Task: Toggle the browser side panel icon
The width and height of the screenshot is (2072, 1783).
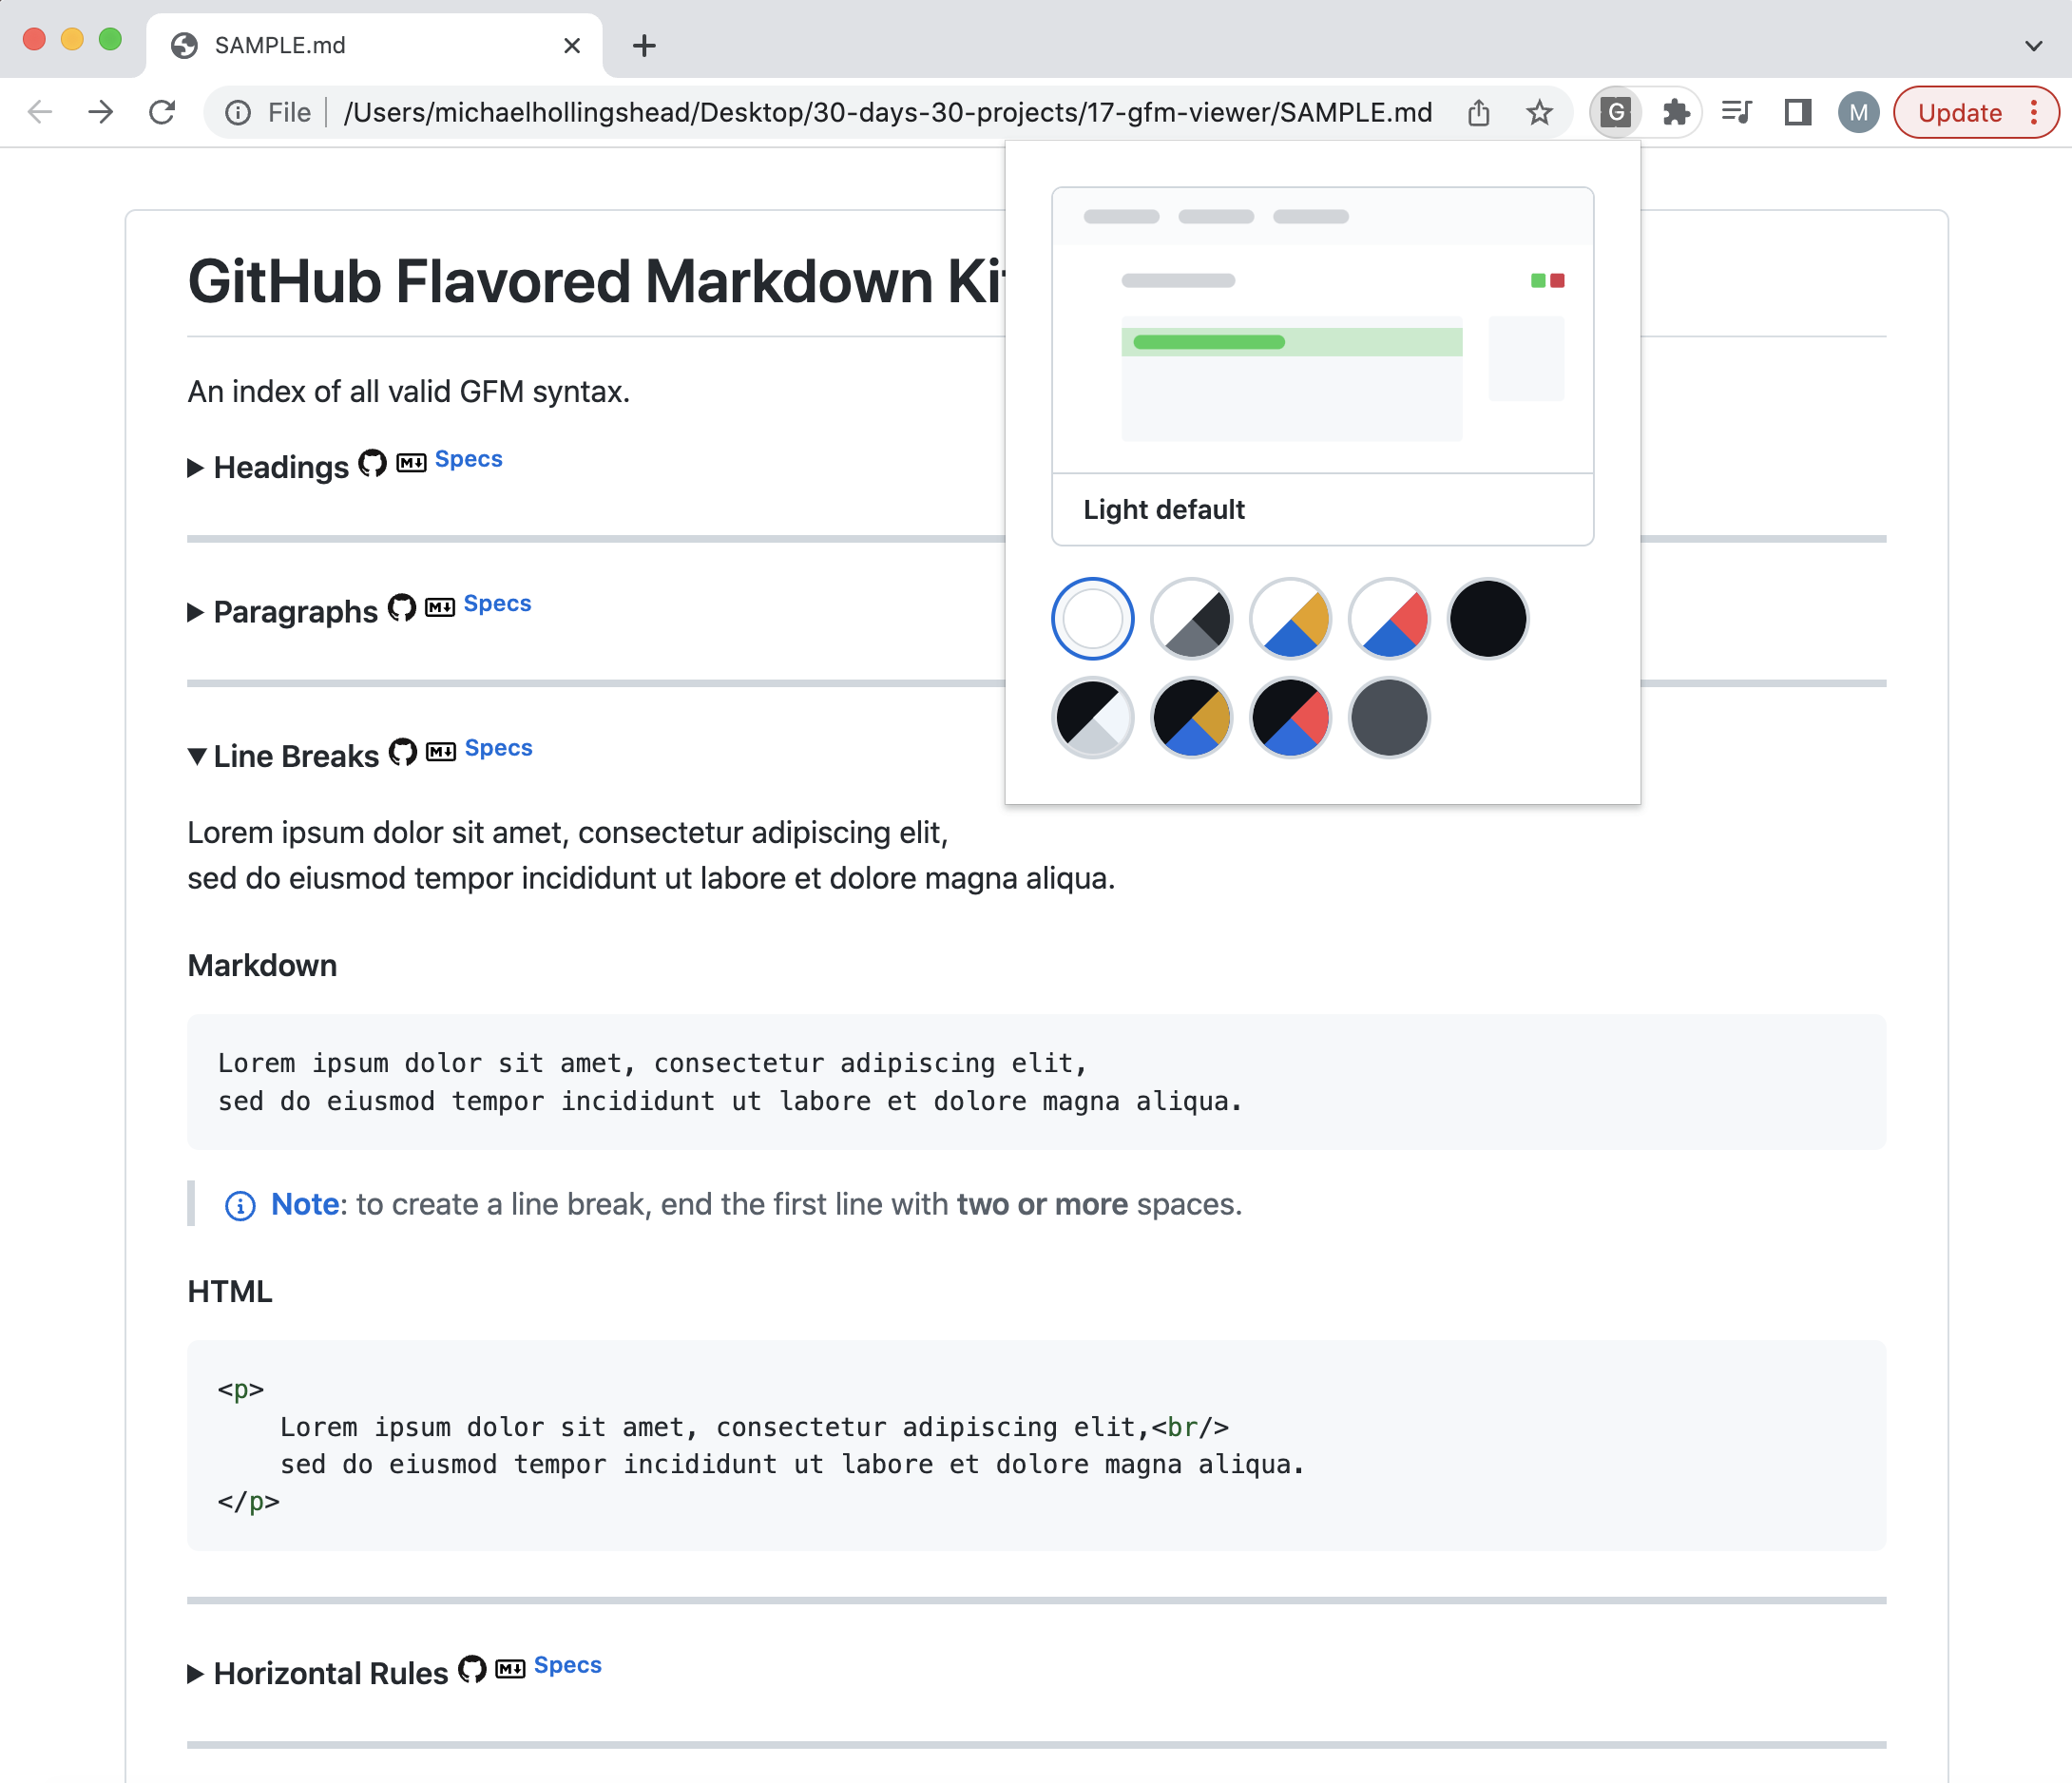Action: (x=1798, y=112)
